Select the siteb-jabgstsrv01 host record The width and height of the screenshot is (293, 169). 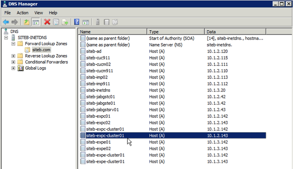pyautogui.click(x=173, y=109)
